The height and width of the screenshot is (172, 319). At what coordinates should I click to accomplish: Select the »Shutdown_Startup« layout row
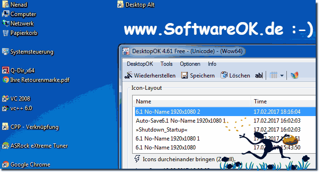click(225, 129)
